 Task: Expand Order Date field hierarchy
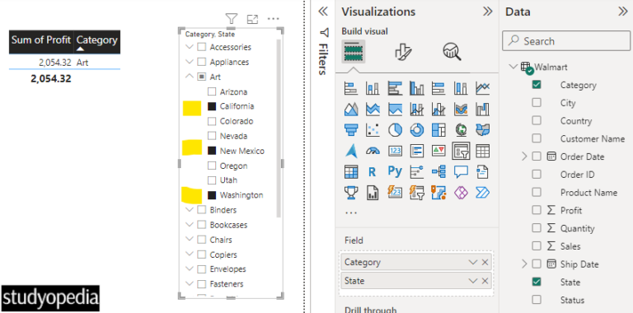click(524, 156)
